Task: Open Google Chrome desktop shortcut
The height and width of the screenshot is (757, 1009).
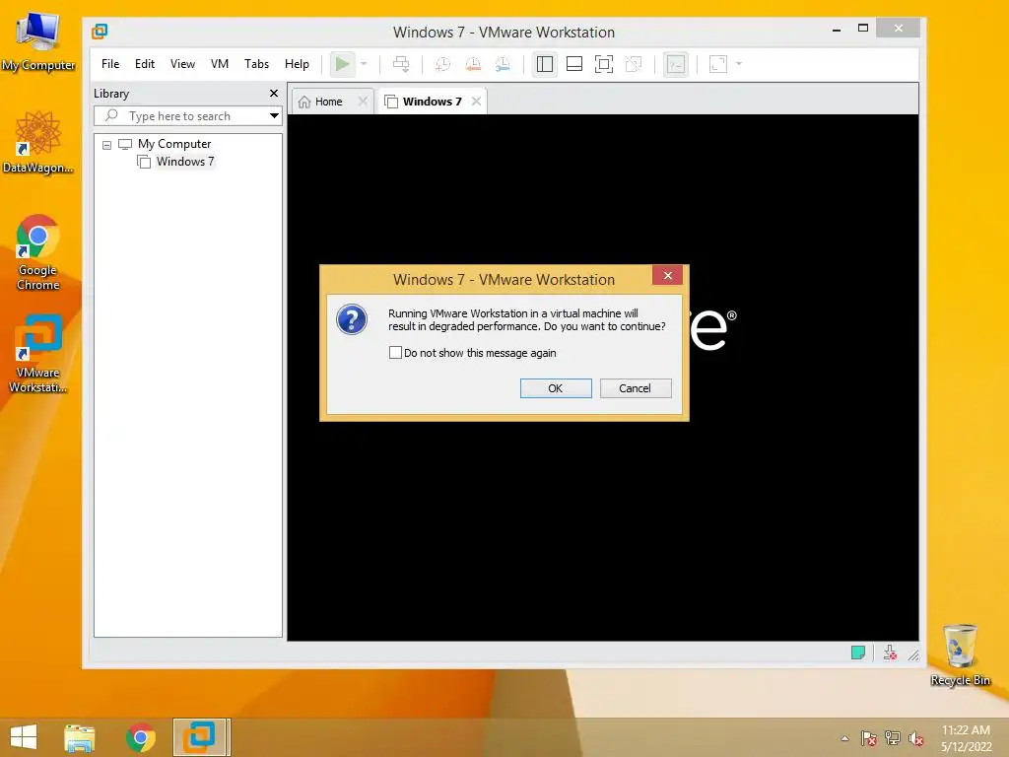Action: click(x=38, y=252)
